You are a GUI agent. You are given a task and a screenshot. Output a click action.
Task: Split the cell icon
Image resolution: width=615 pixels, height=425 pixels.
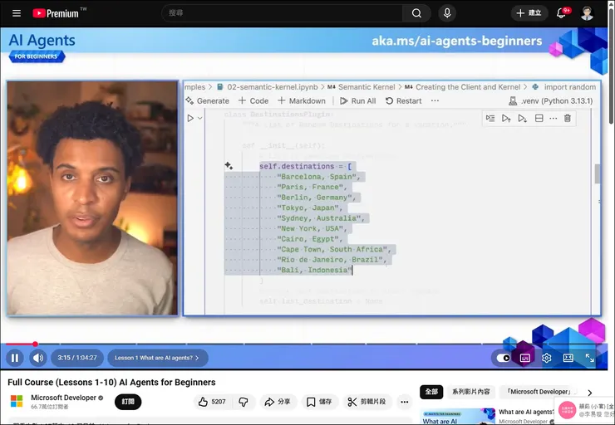pyautogui.click(x=539, y=119)
